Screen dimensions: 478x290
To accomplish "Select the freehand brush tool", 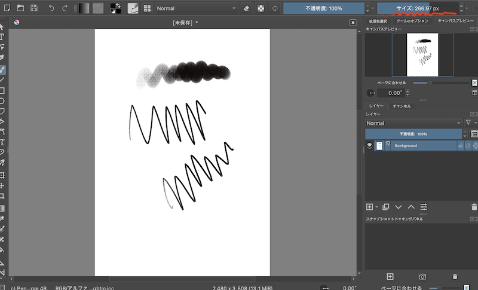I will pyautogui.click(x=3, y=69).
